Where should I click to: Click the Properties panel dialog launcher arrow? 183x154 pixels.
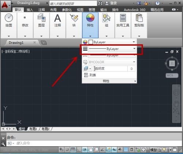[135, 81]
